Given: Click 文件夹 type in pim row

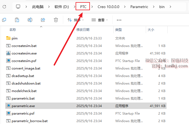Looking at the screenshot, I should [x=120, y=38].
